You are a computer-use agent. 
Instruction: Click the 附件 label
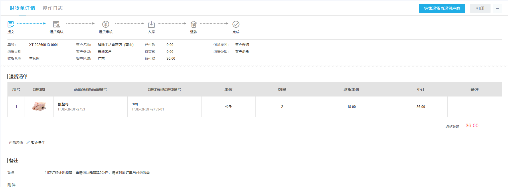coord(11,185)
